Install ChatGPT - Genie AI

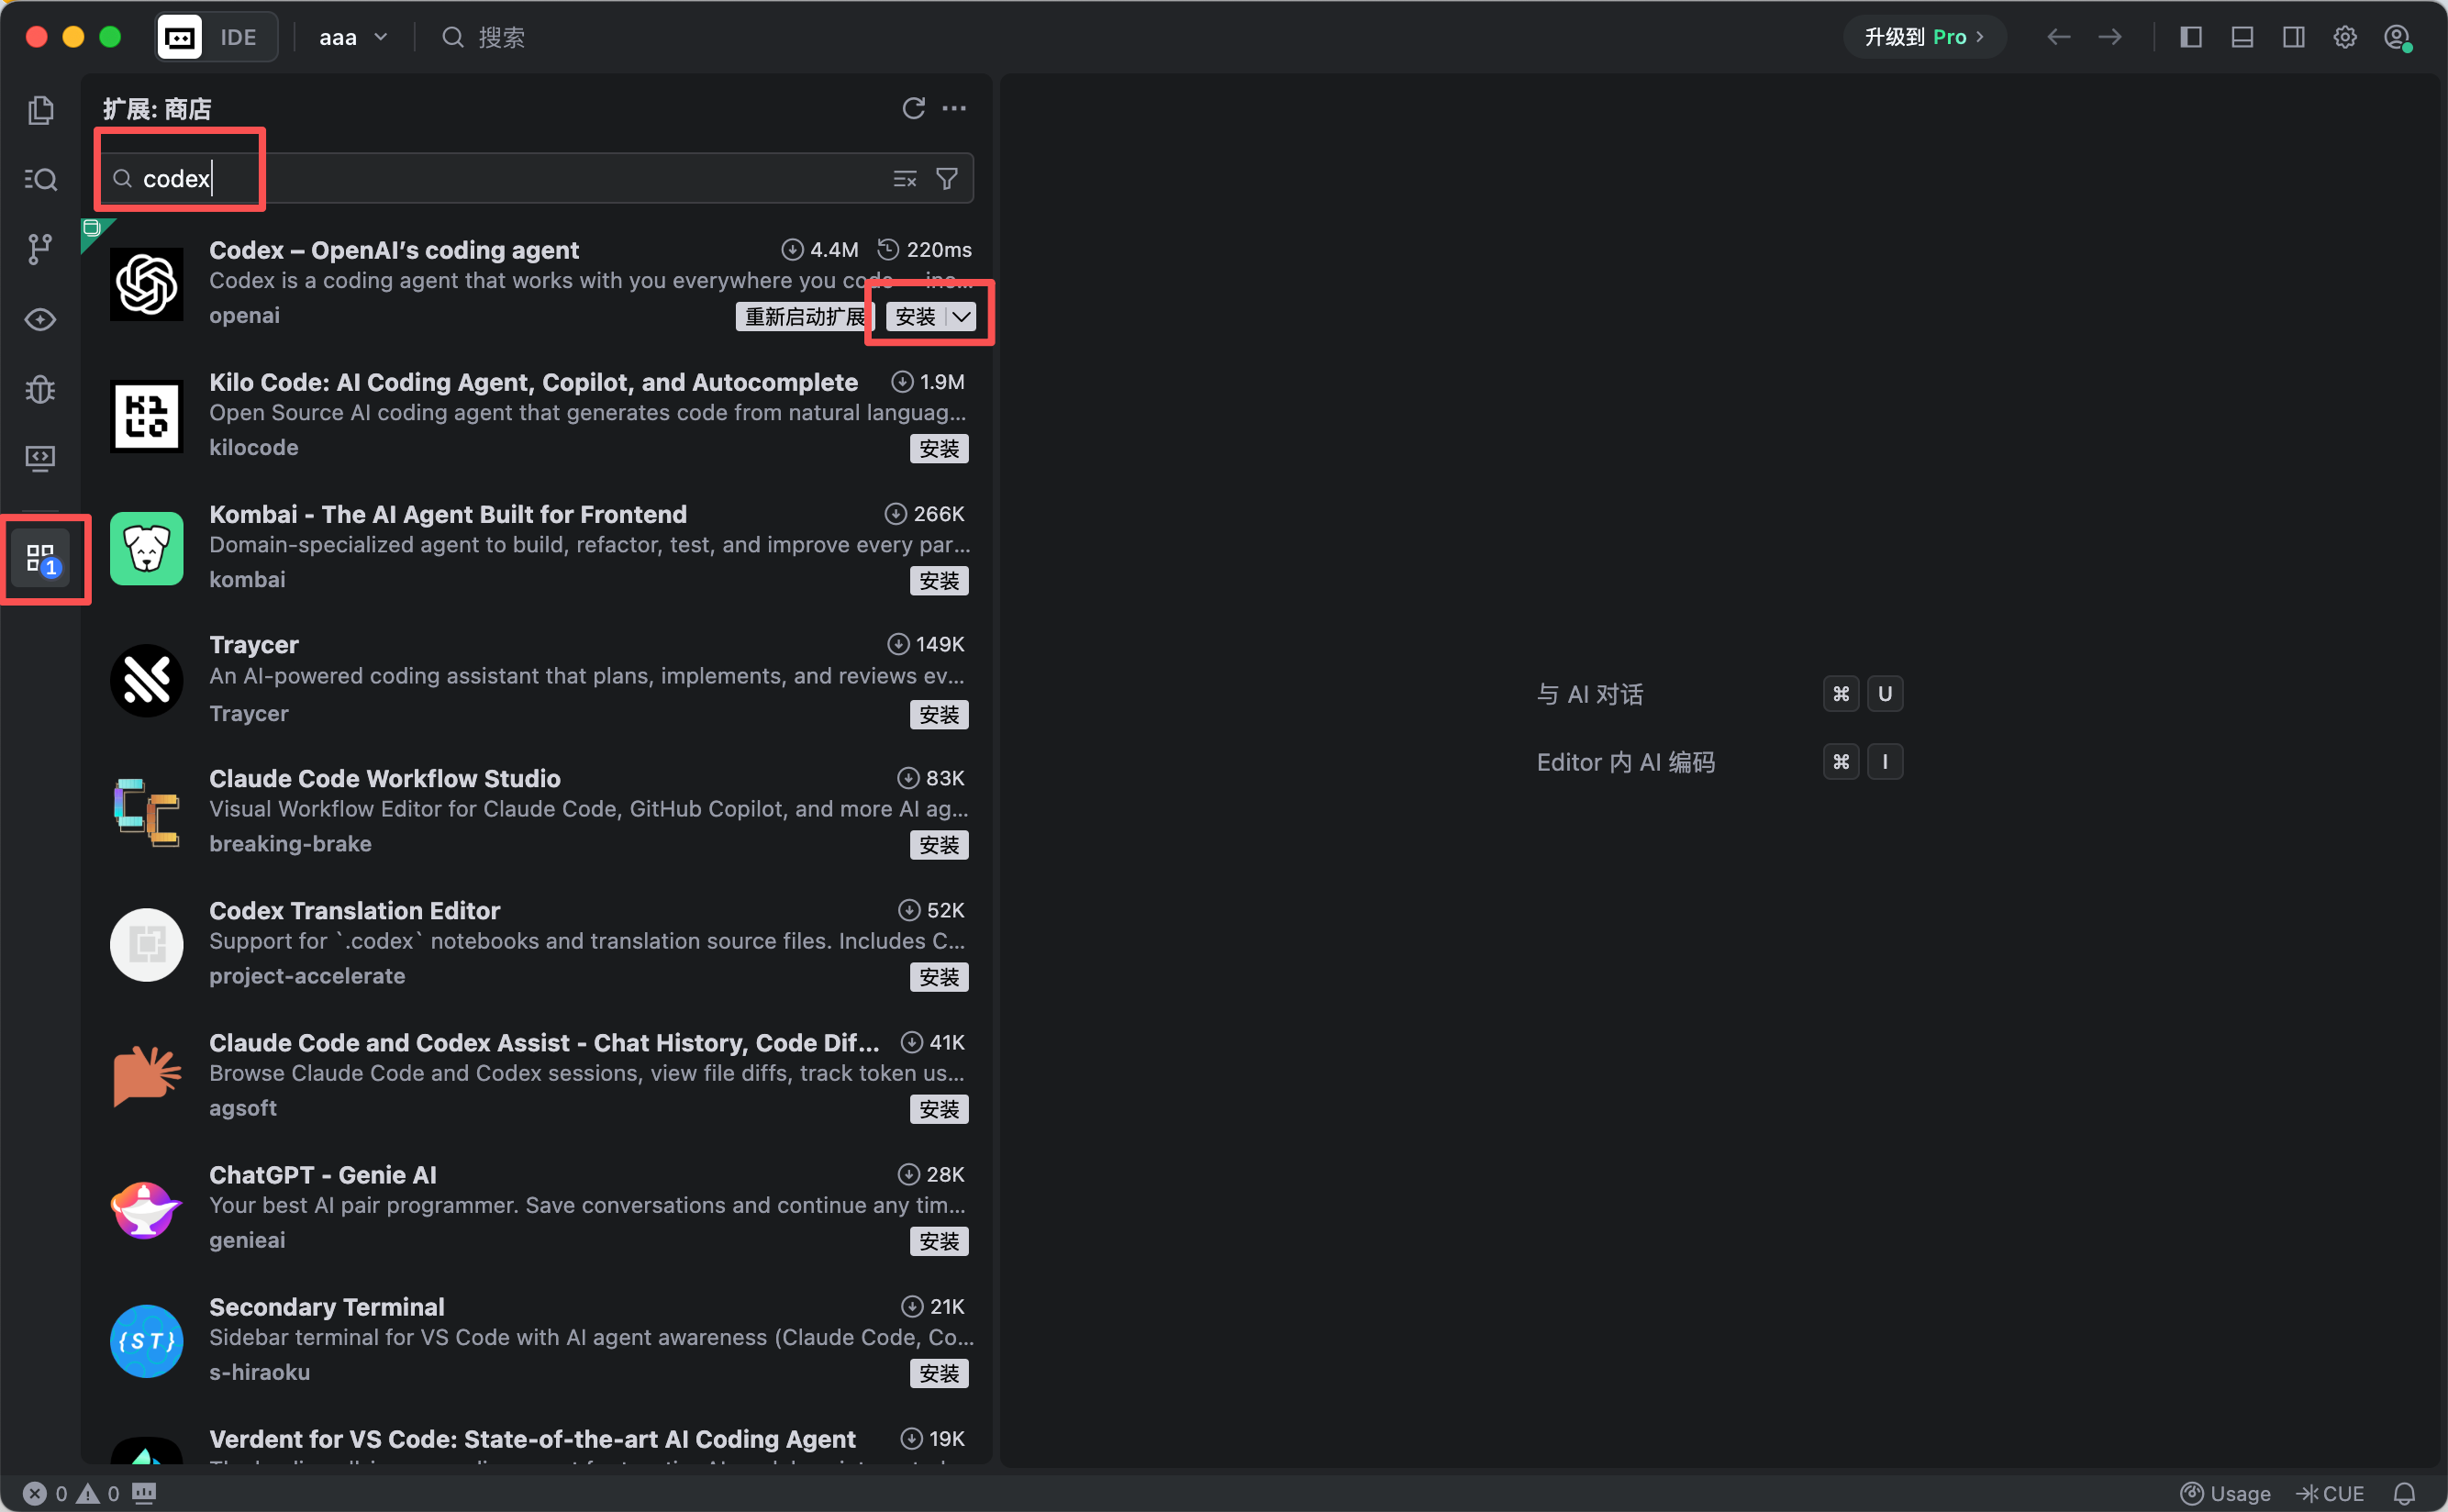point(939,1241)
